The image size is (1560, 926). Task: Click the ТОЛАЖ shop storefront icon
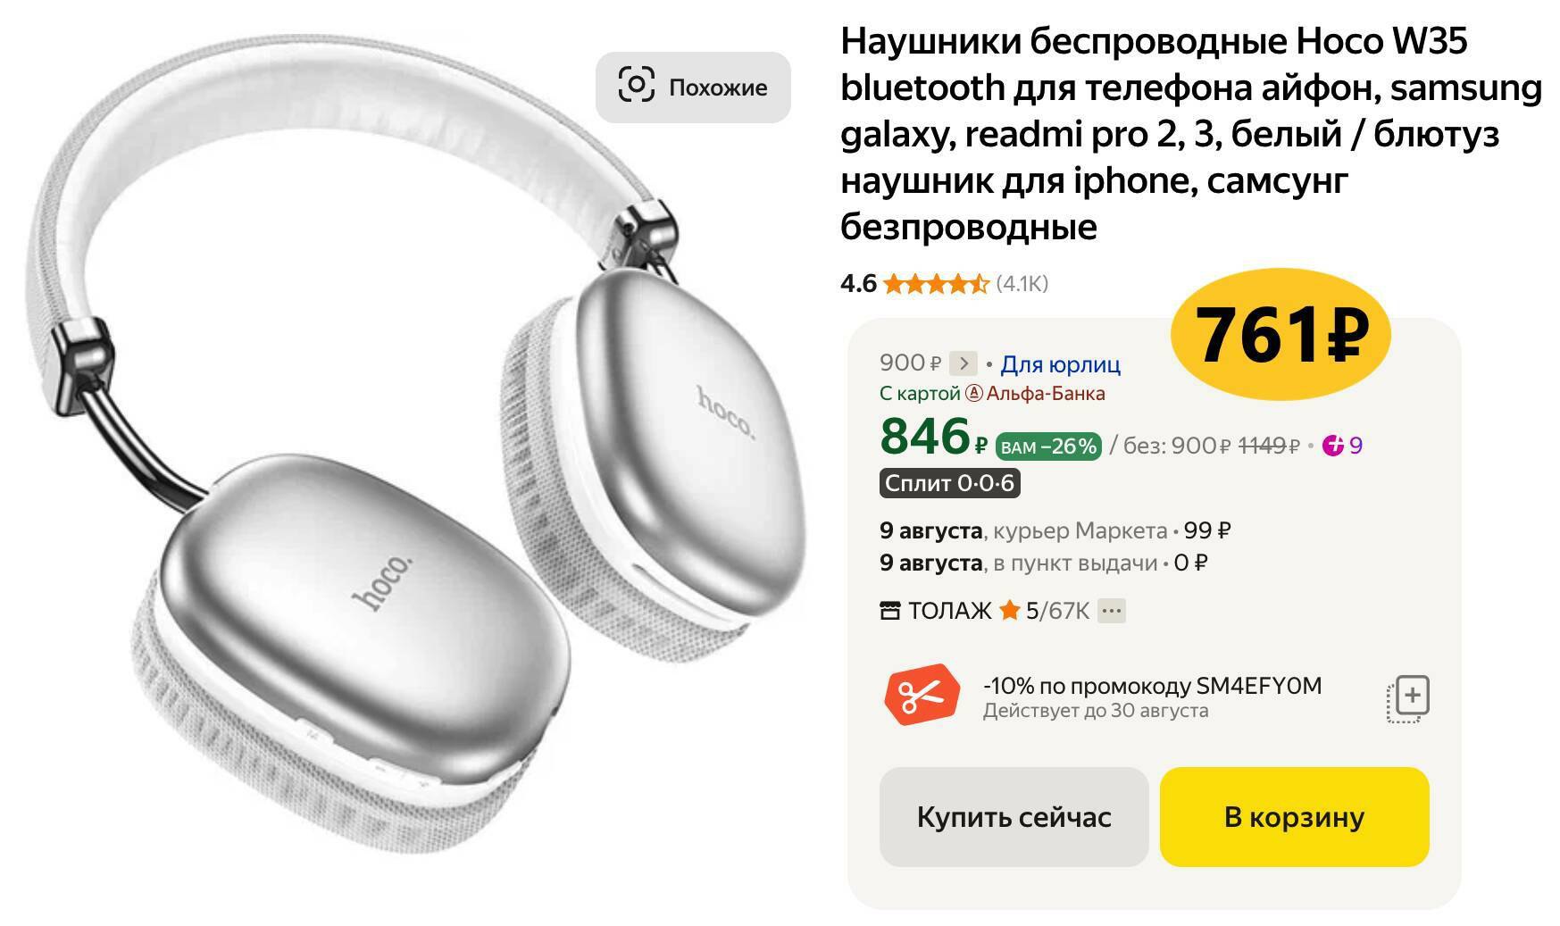pyautogui.click(x=890, y=611)
